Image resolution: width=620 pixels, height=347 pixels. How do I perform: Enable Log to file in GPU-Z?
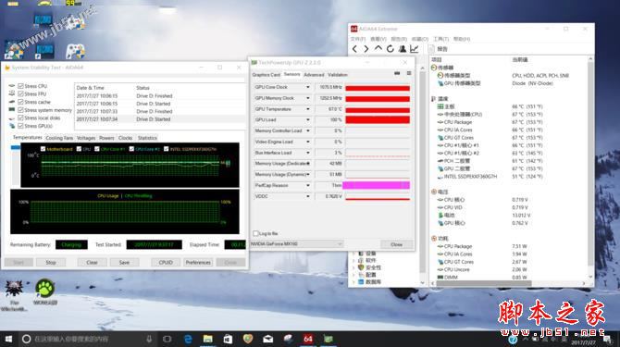[255, 233]
